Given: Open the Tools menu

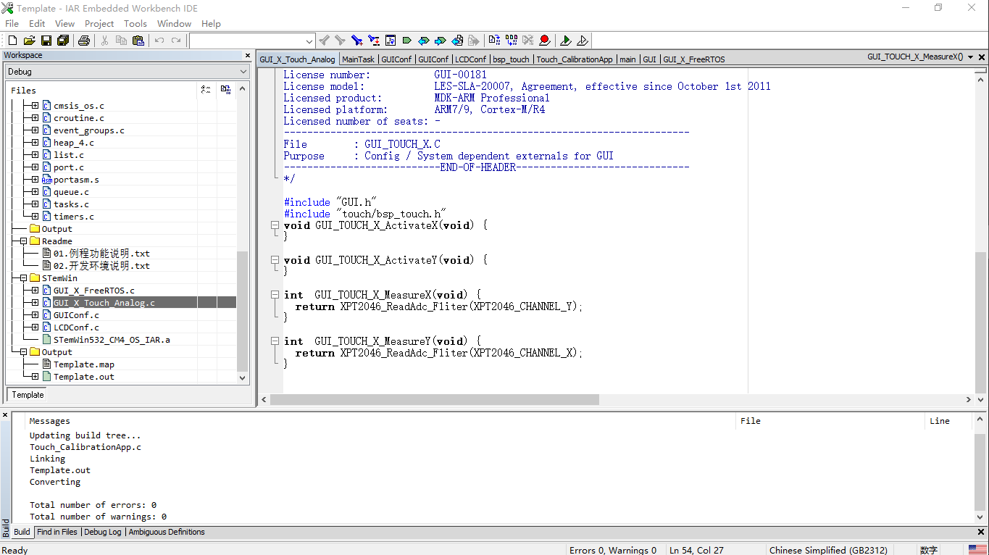Looking at the screenshot, I should pos(135,23).
